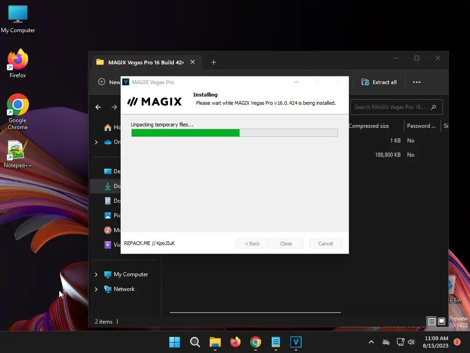This screenshot has height=353, width=470.
Task: Go forward in File Explorer
Action: (x=114, y=107)
